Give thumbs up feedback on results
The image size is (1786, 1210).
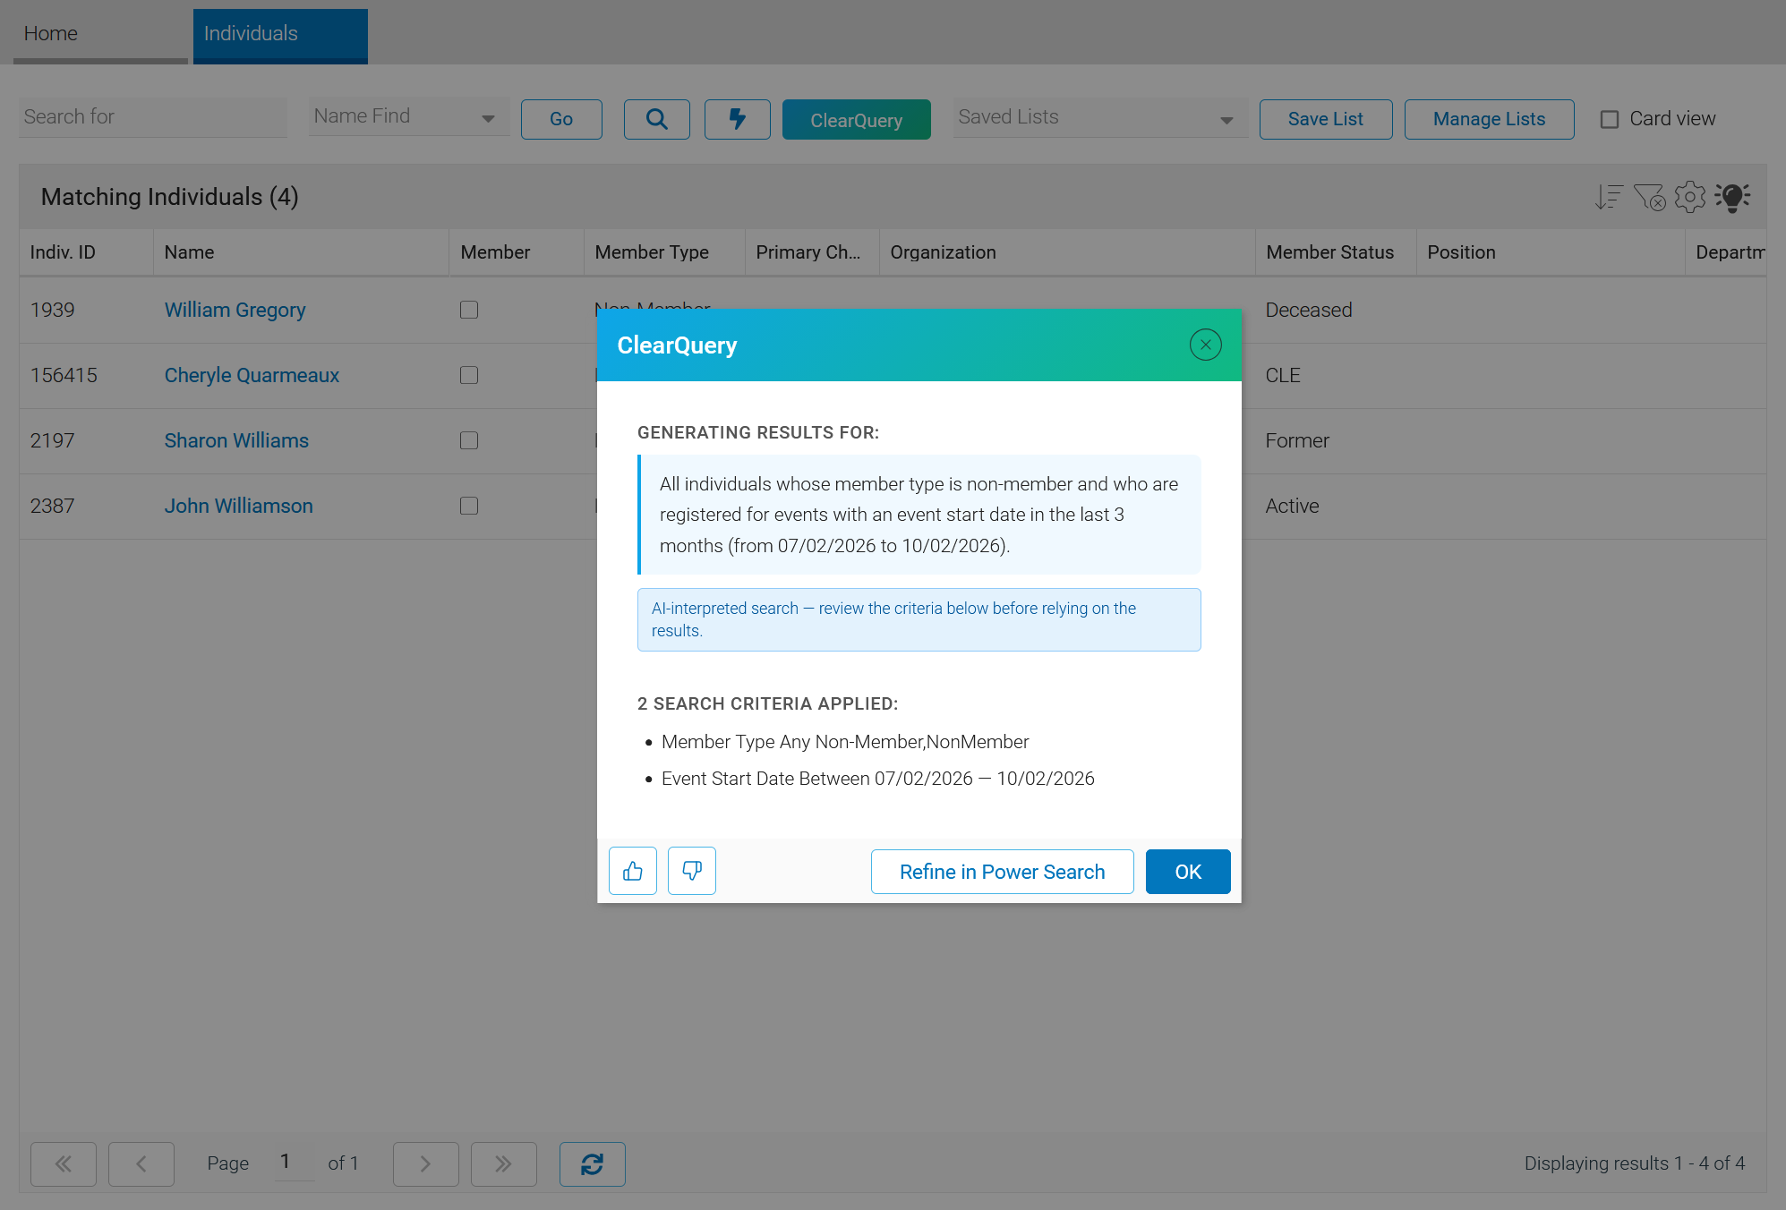[633, 871]
